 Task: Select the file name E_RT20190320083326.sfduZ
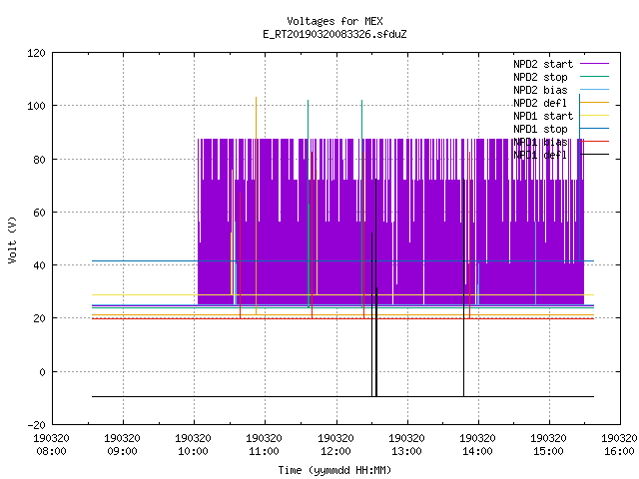point(334,34)
